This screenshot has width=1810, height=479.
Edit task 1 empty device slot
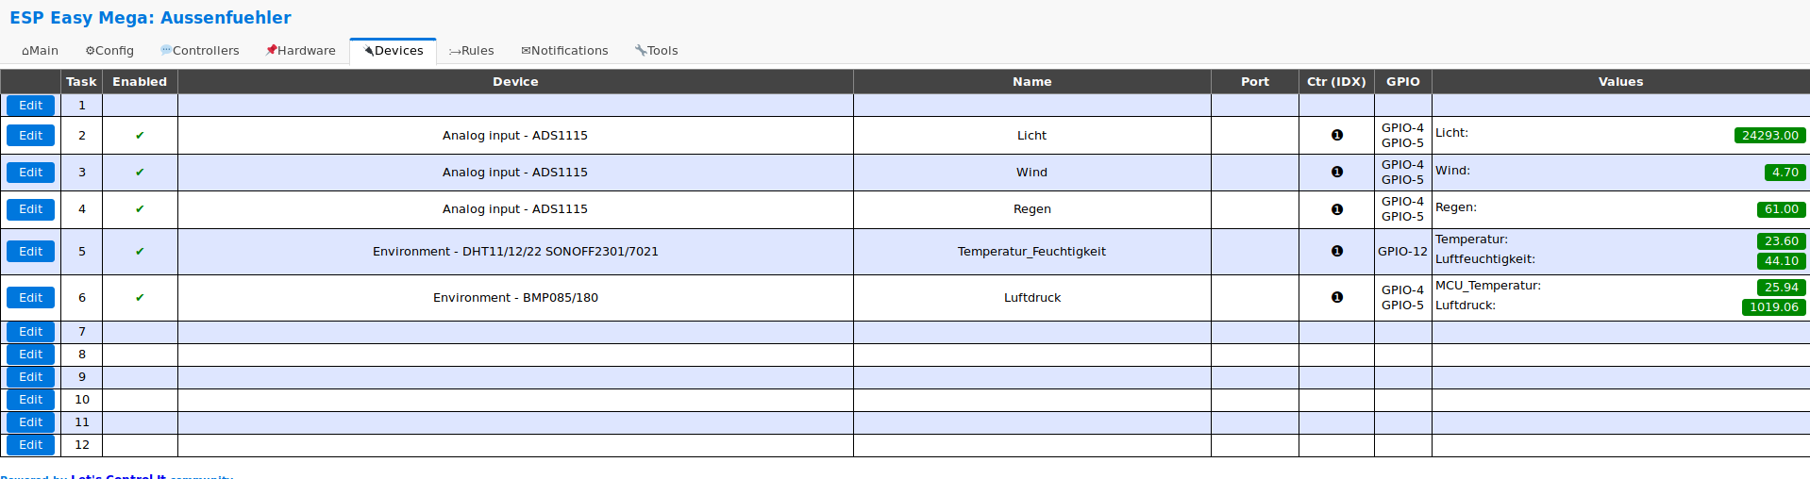pyautogui.click(x=30, y=106)
